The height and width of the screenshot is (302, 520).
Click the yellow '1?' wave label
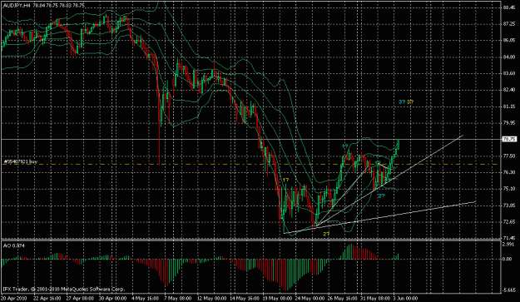(x=285, y=180)
